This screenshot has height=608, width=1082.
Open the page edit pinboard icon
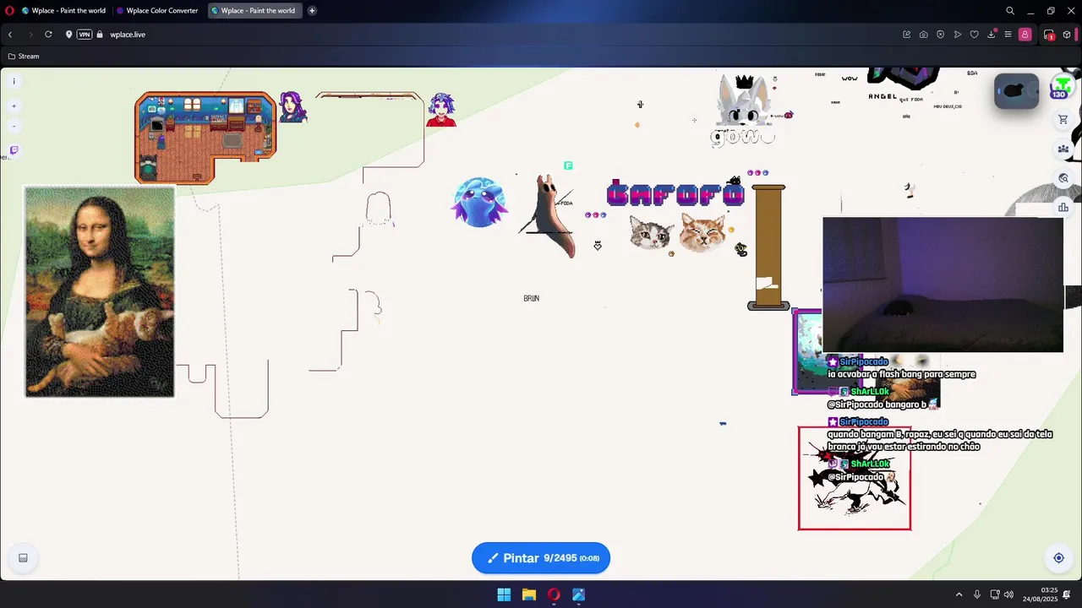click(907, 35)
